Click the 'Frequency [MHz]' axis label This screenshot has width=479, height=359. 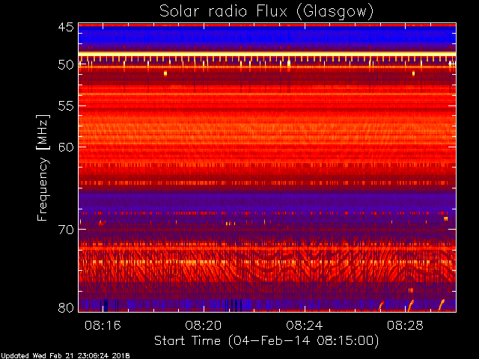[x=43, y=168]
